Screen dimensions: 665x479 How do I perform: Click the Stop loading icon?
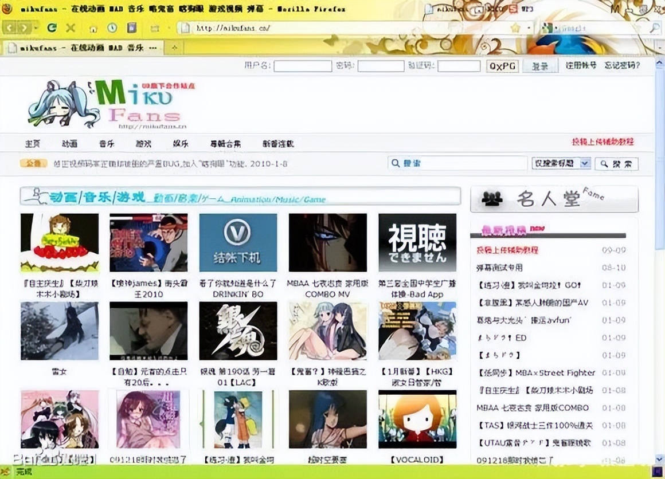[x=71, y=28]
